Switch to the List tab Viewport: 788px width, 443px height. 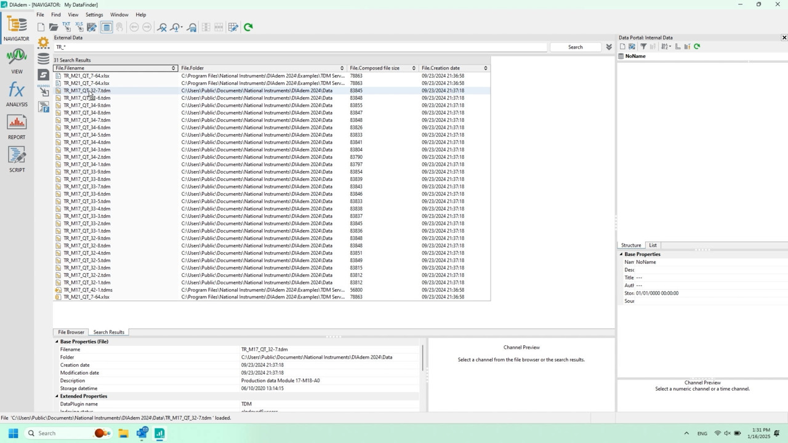(653, 245)
